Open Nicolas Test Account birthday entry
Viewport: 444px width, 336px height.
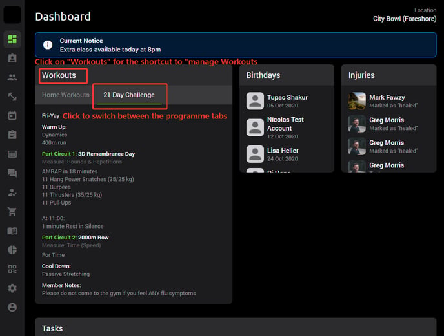287,127
